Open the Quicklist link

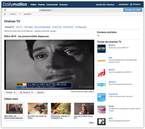[x=99, y=5]
